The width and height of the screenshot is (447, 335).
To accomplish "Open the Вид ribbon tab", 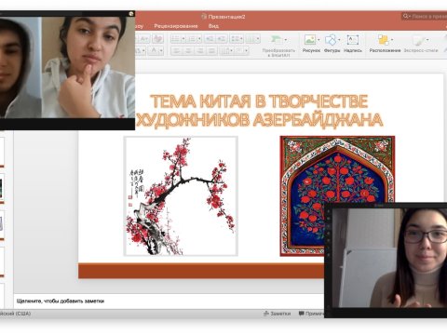I will [x=213, y=26].
